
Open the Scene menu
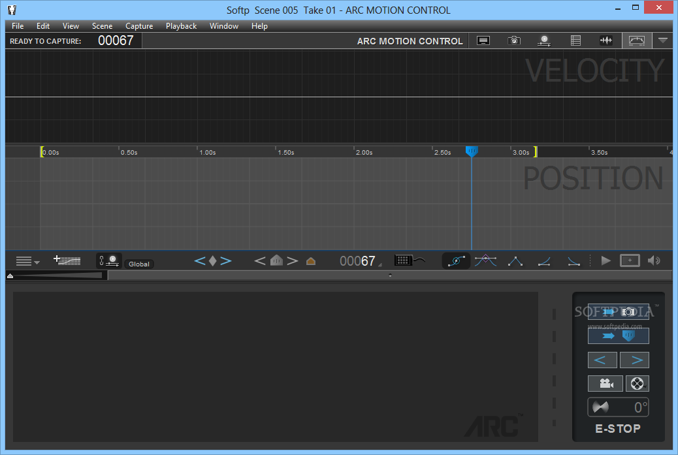pos(102,26)
